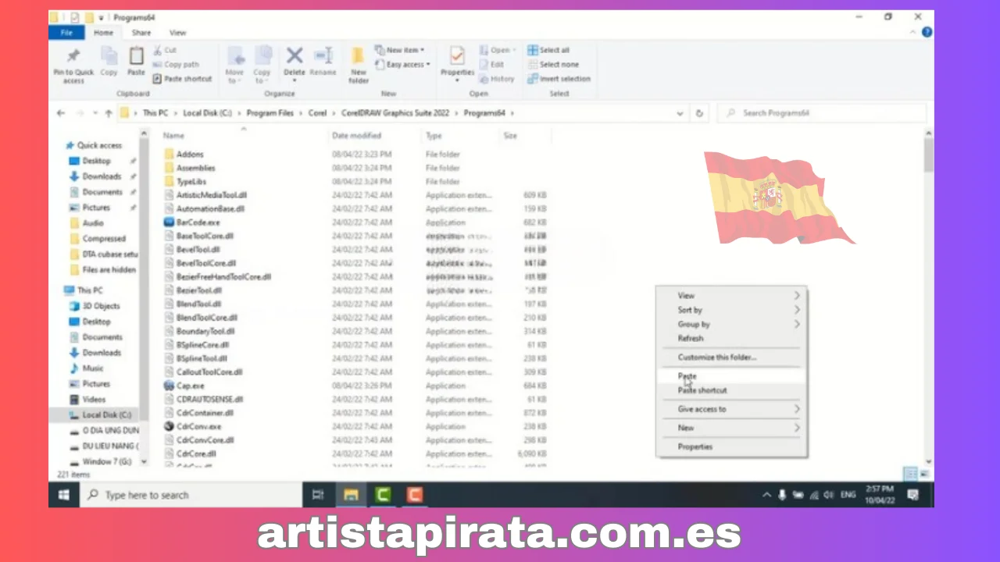The width and height of the screenshot is (1000, 562).
Task: Expand Group by submenu in context menu
Action: coord(730,324)
